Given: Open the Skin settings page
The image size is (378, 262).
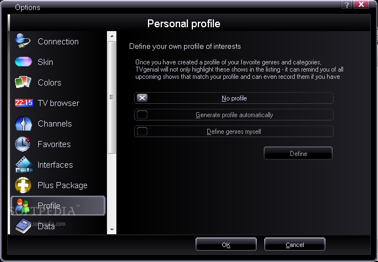Looking at the screenshot, I should pos(45,62).
